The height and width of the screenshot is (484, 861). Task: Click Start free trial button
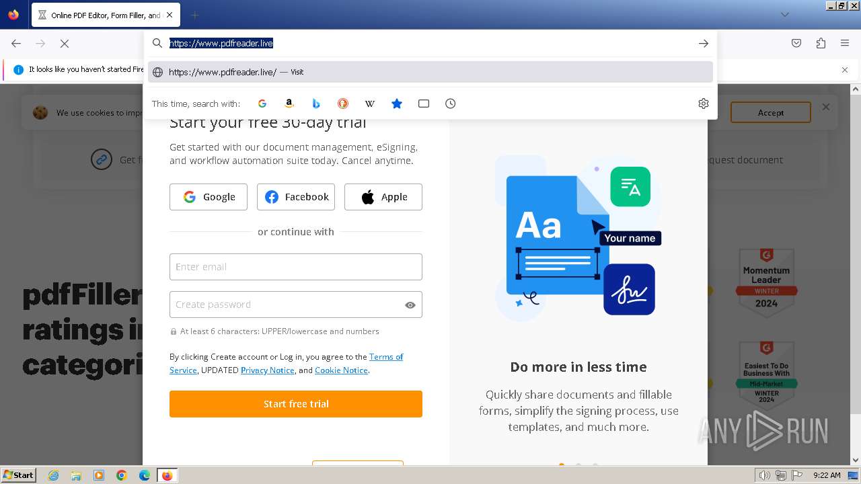tap(296, 404)
